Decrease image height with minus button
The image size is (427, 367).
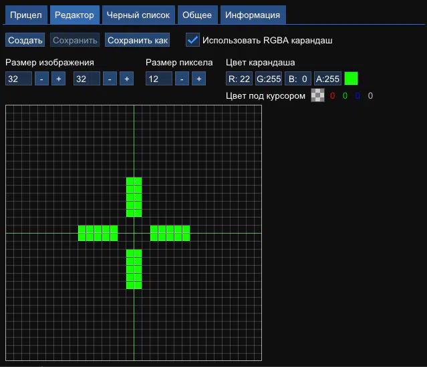coord(110,79)
